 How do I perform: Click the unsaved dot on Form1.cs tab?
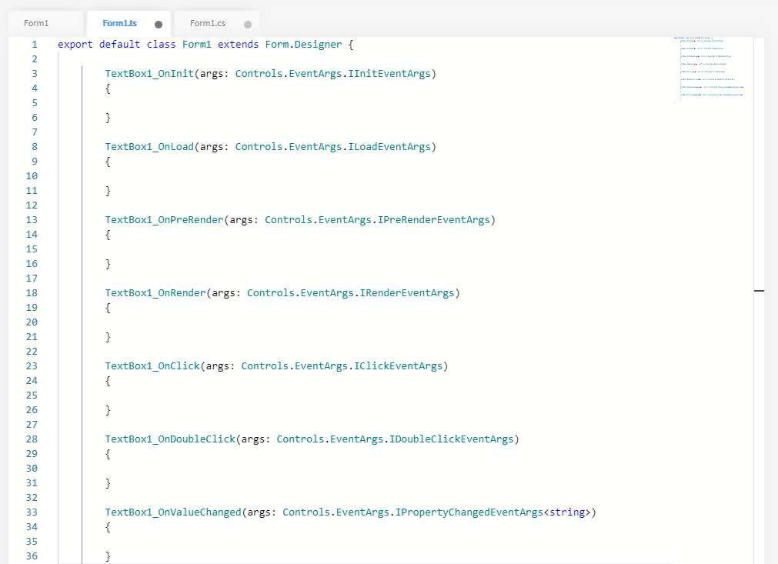click(x=248, y=25)
